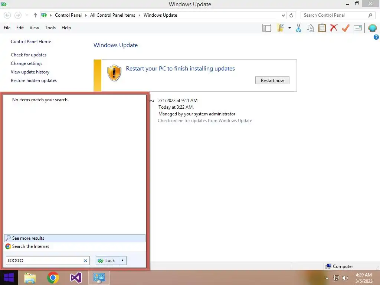Click the address bar Control Panel icon

[x=44, y=15]
